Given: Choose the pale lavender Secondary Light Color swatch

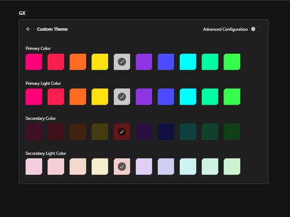Looking at the screenshot, I should click(x=144, y=167).
